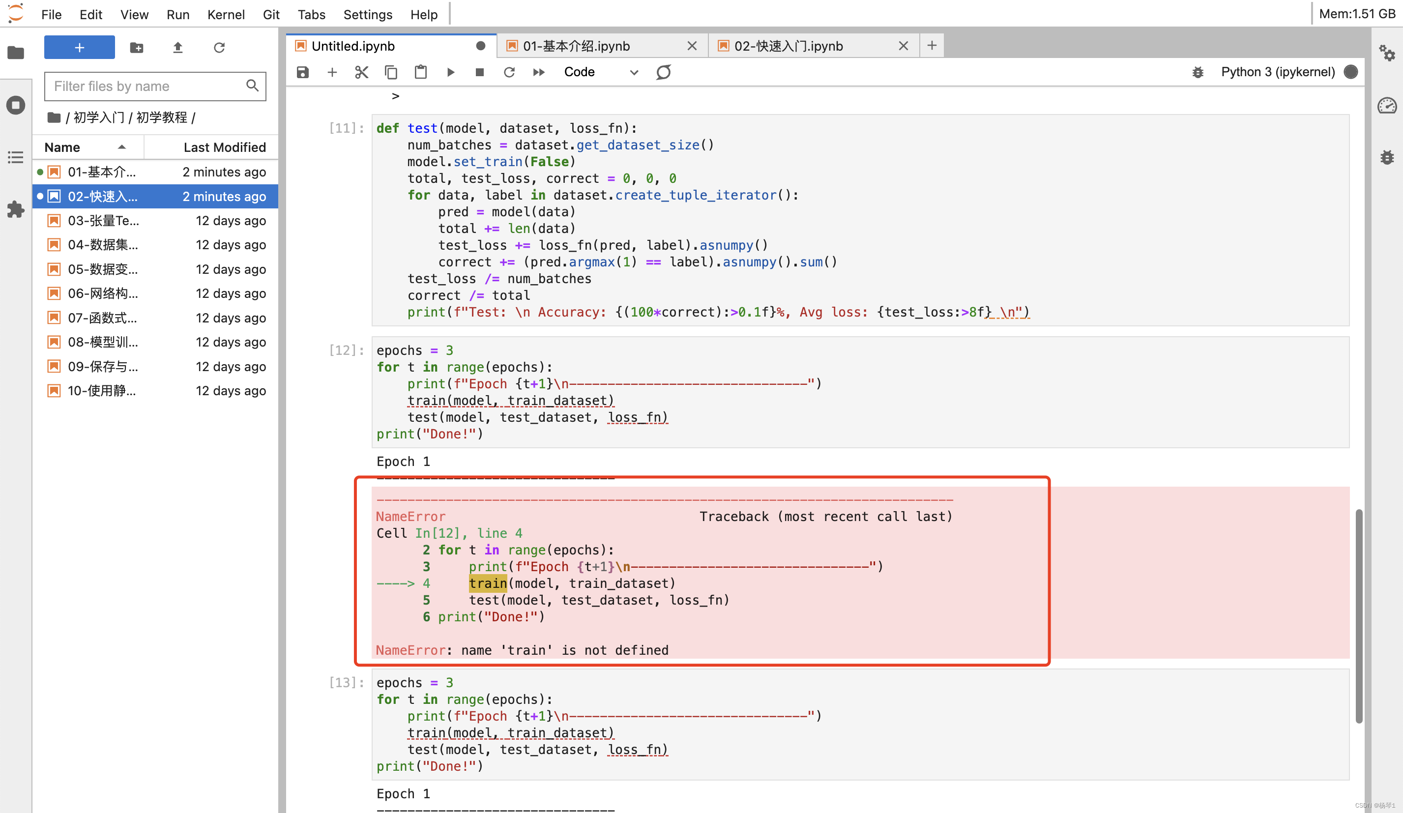Click inside code cell [12]

[x=860, y=392]
